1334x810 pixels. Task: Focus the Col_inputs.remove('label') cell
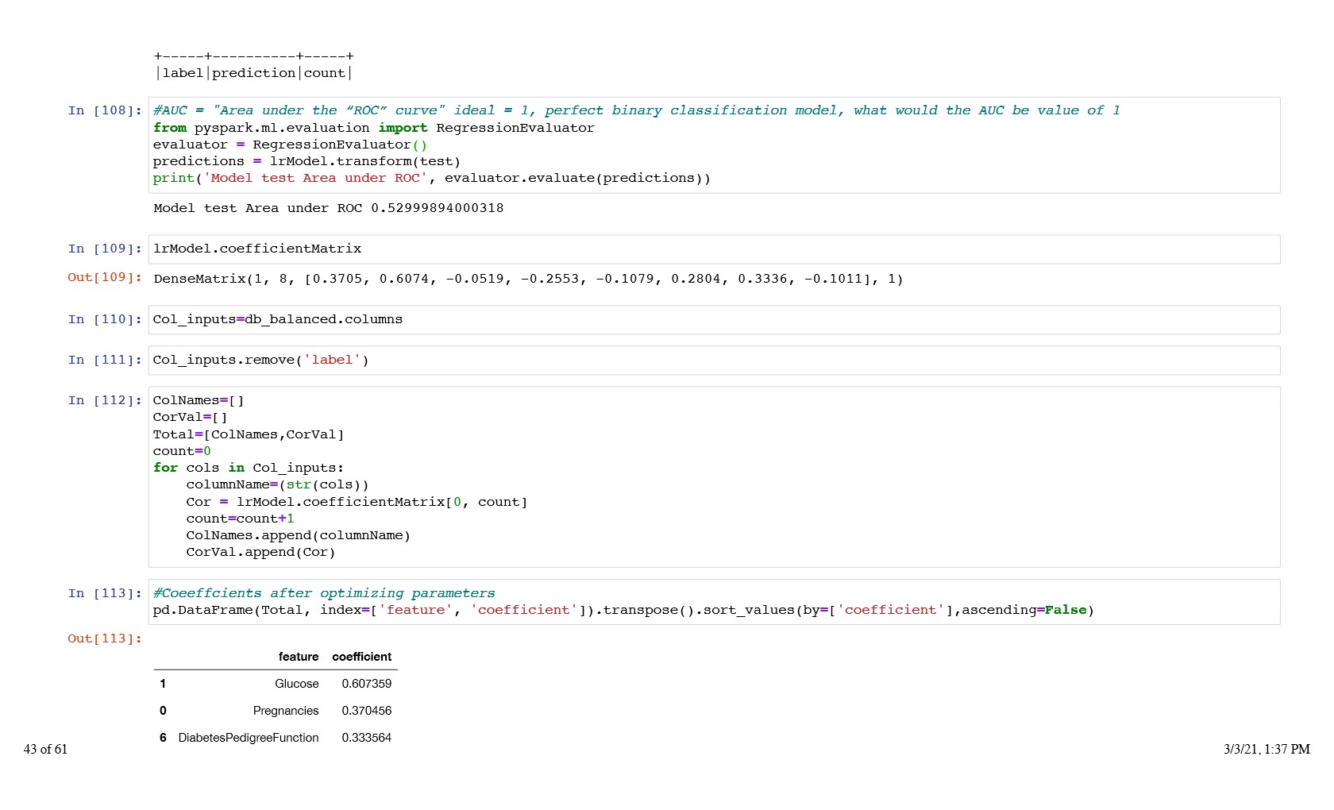coord(713,361)
